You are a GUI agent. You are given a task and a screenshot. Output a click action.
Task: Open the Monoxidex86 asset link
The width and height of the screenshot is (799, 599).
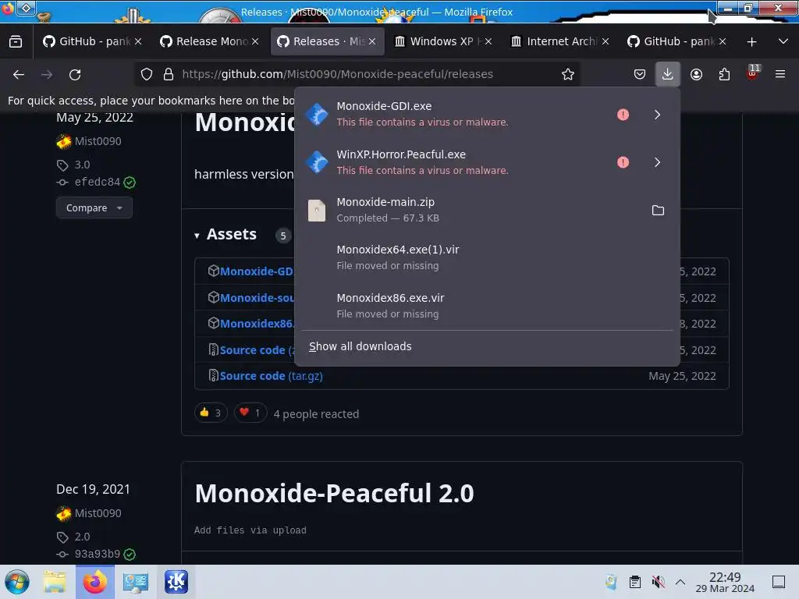pyautogui.click(x=257, y=324)
